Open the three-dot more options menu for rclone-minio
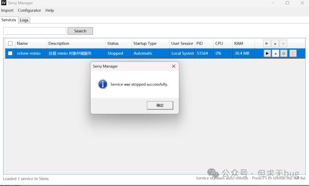The width and height of the screenshot is (309, 186). 293,53
